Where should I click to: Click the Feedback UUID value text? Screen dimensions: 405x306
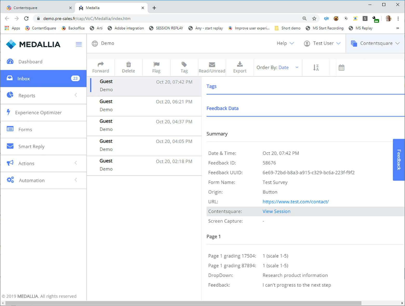(x=308, y=173)
